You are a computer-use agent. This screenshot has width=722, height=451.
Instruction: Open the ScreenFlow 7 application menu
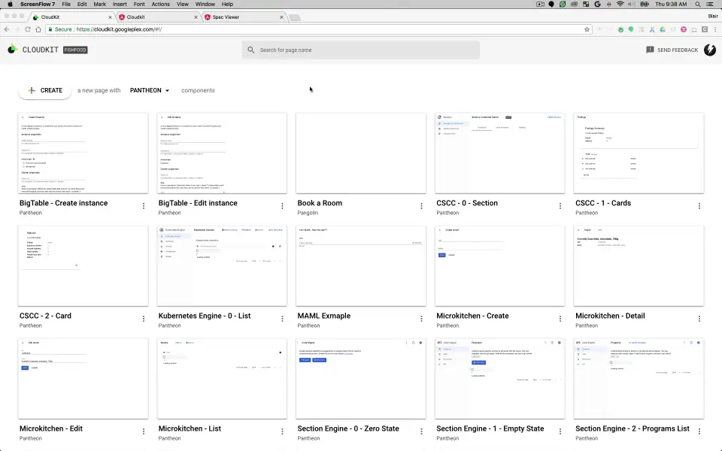coord(38,5)
